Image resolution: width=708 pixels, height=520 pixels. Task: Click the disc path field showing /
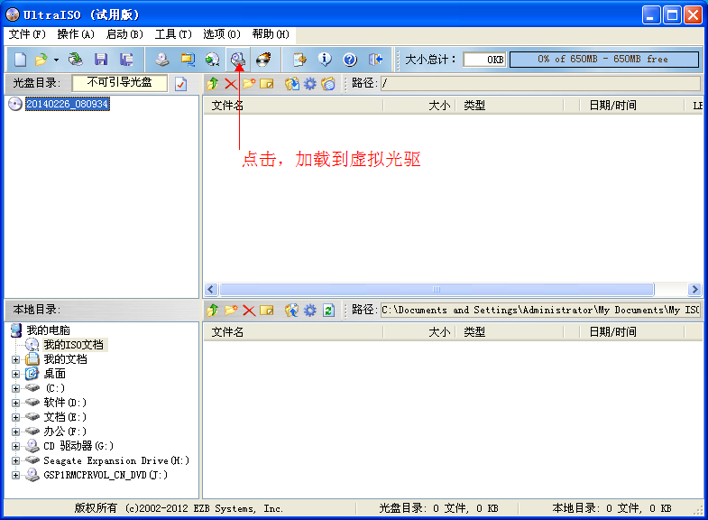tap(540, 83)
